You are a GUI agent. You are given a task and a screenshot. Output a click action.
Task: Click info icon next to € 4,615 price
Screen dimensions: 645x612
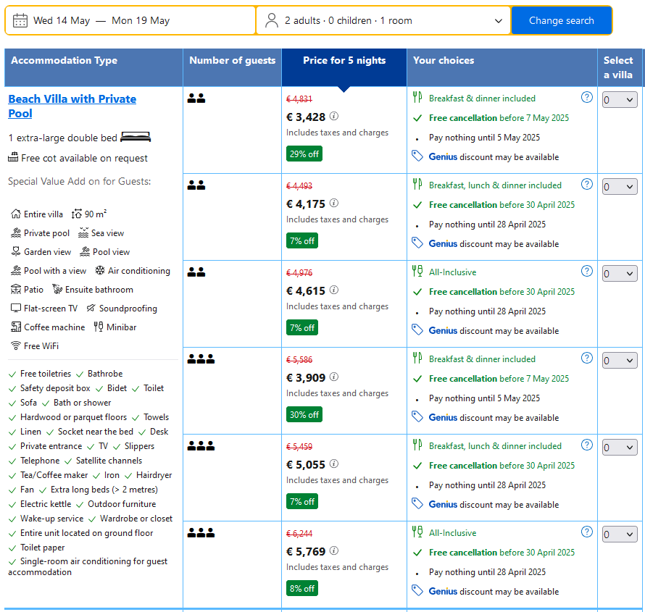click(334, 290)
